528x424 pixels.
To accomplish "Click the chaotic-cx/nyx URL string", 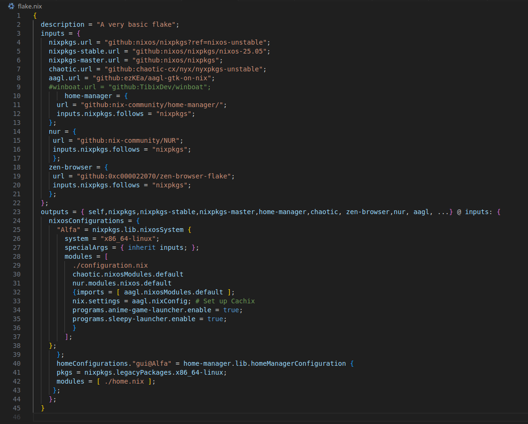I will coord(183,69).
